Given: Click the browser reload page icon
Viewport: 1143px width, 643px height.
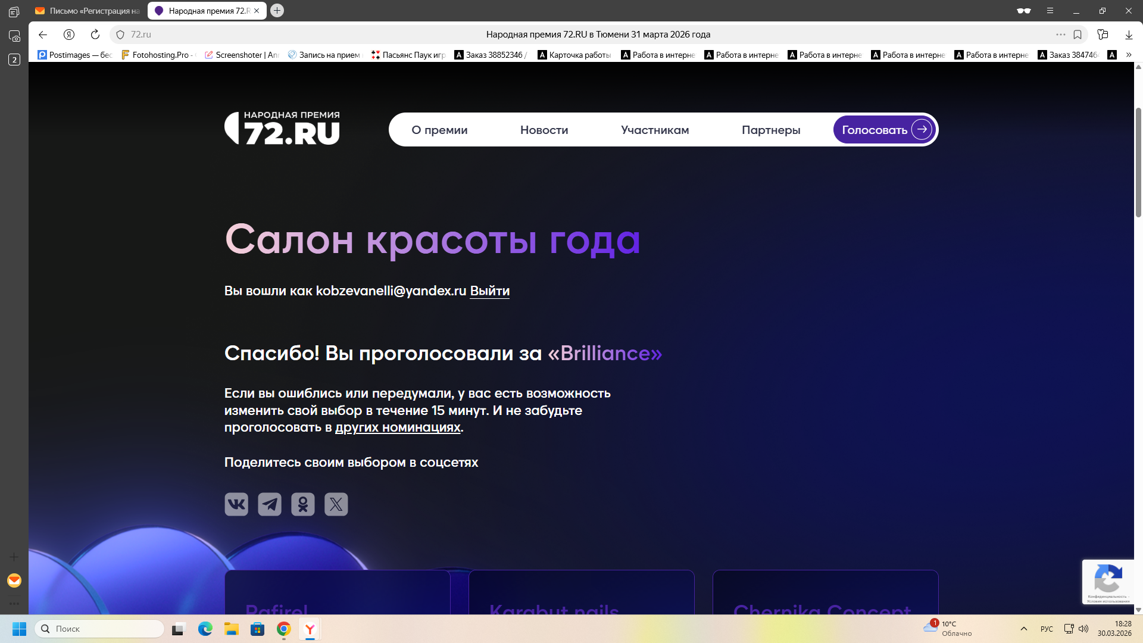Looking at the screenshot, I should point(95,35).
